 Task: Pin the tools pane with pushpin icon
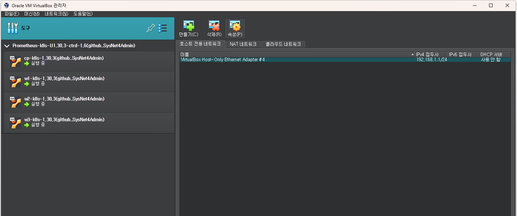151,28
